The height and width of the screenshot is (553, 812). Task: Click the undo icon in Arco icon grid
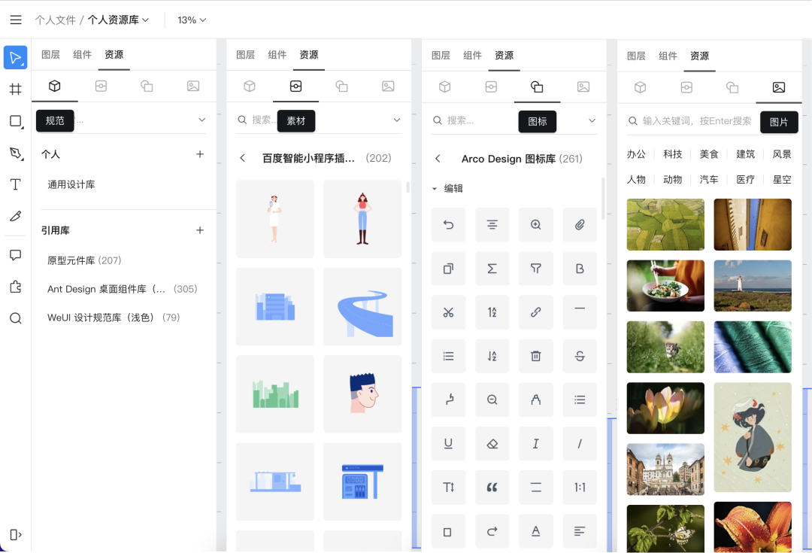tap(448, 224)
